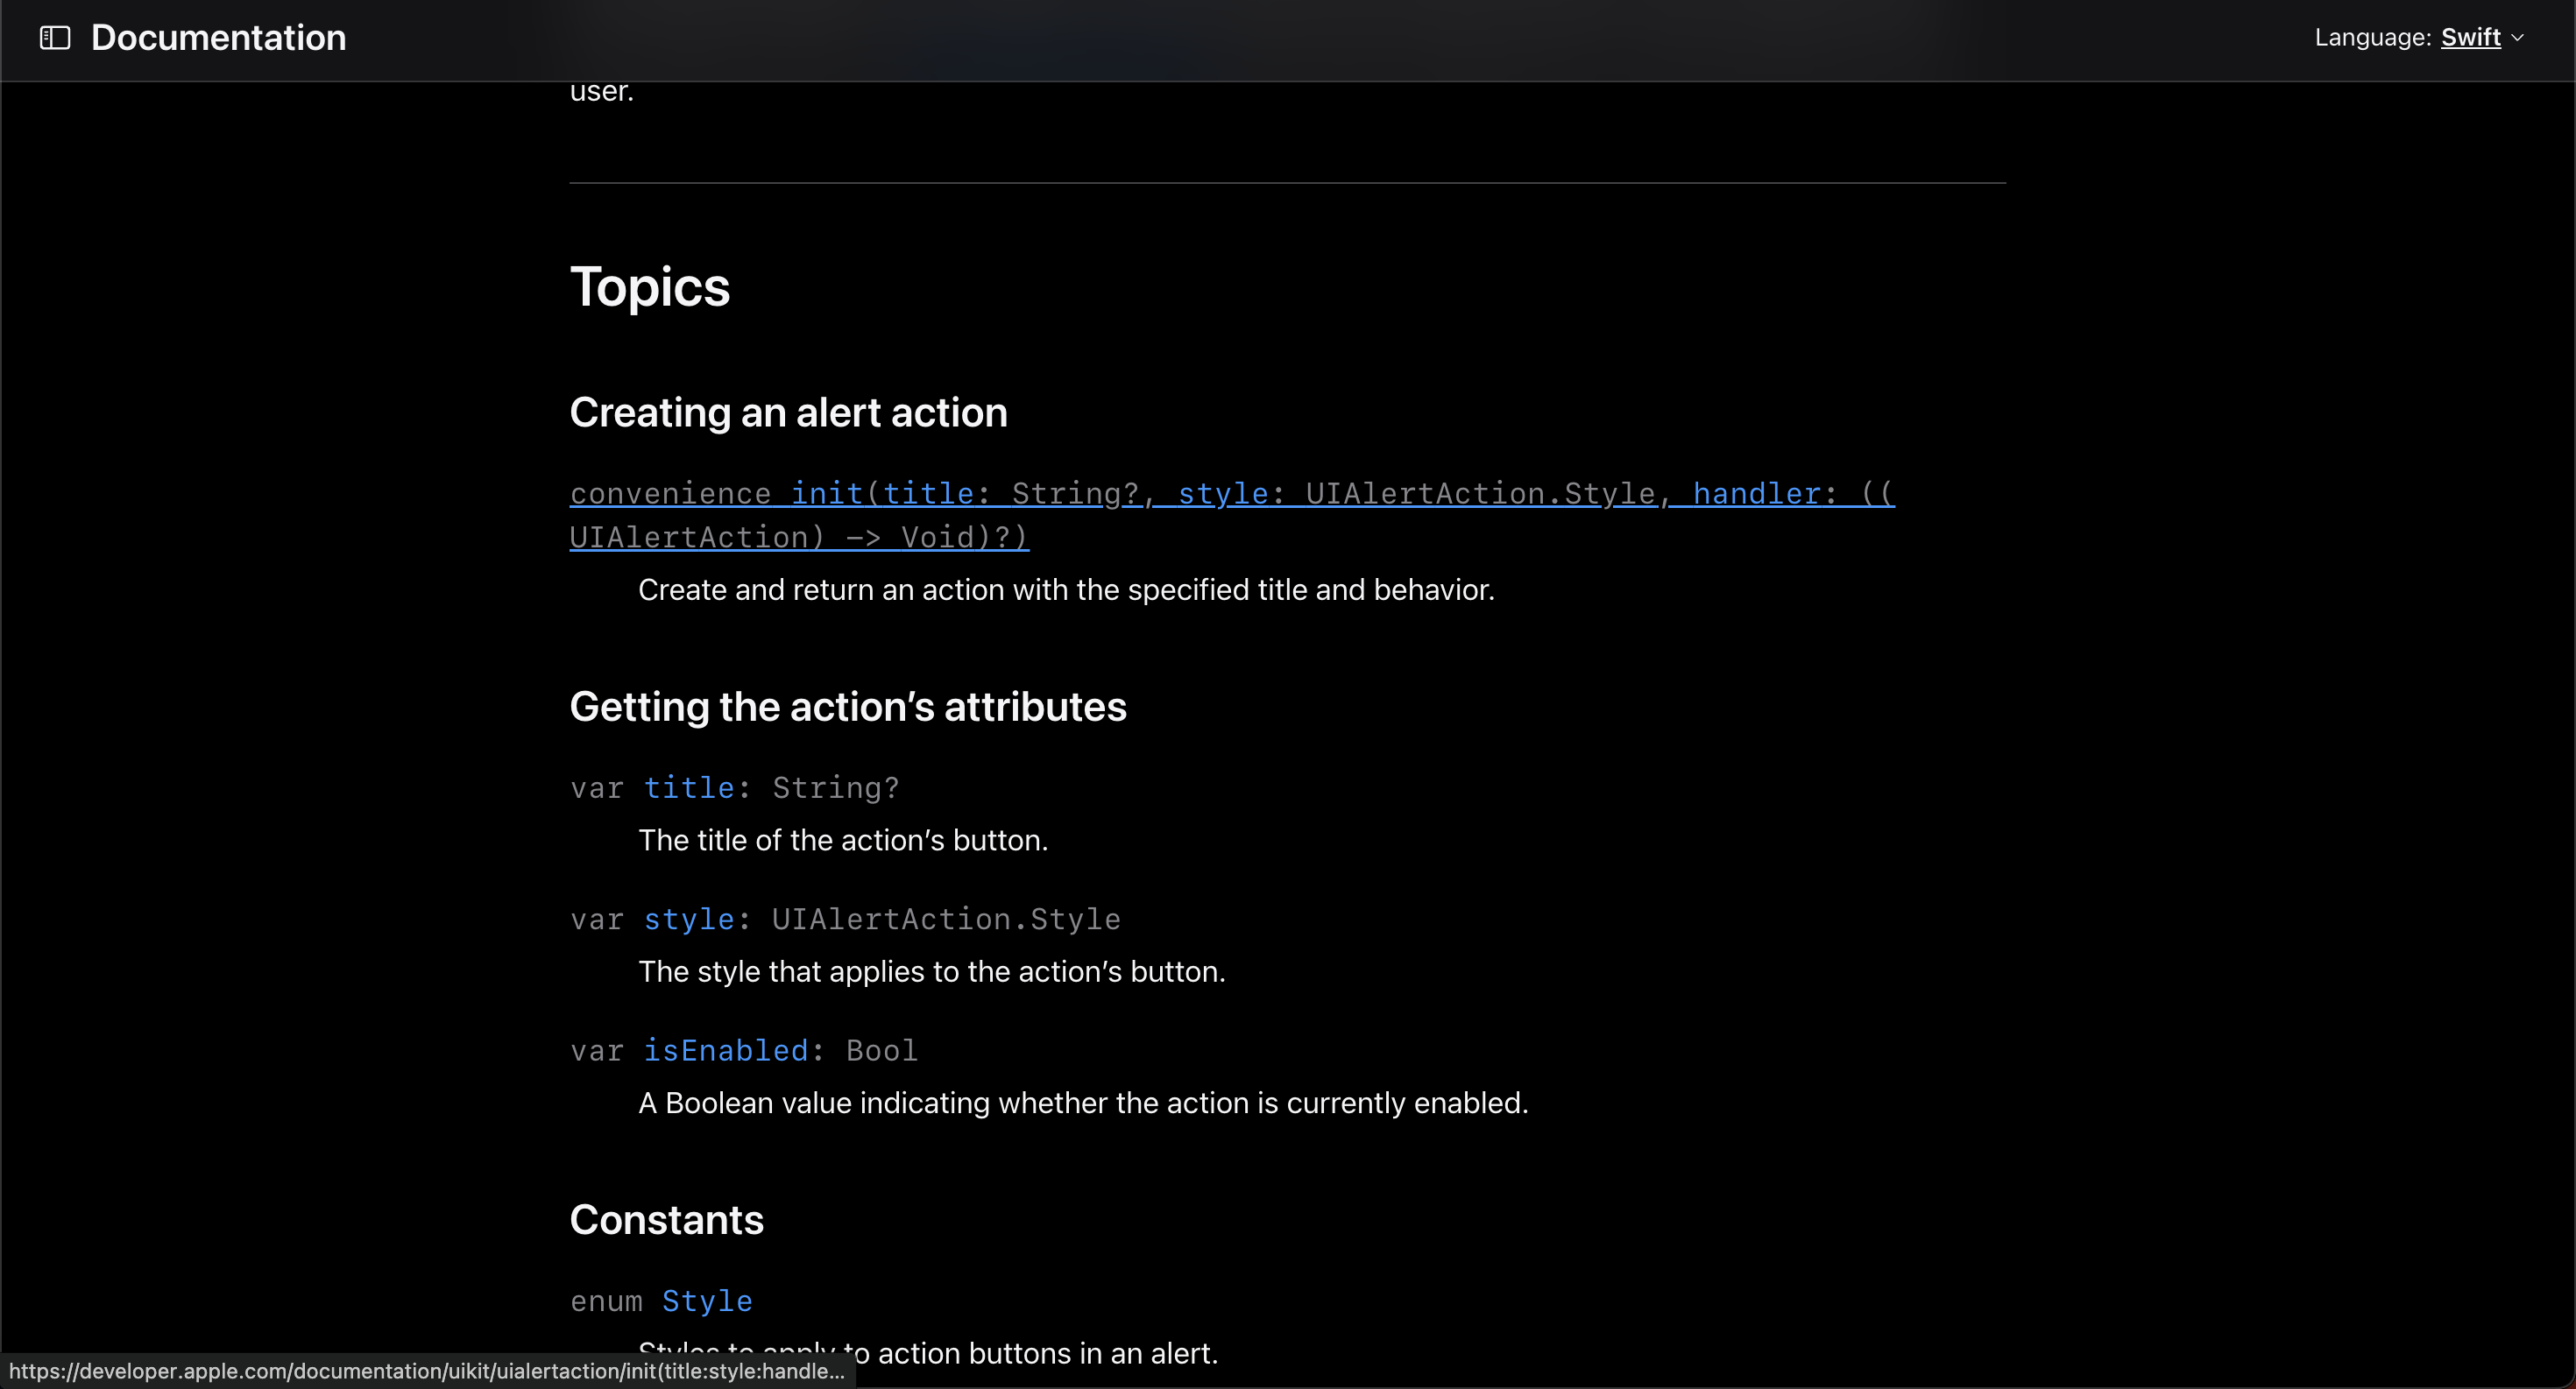Toggle the sidebar navigator icon
Image resolution: width=2576 pixels, height=1389 pixels.
point(55,38)
